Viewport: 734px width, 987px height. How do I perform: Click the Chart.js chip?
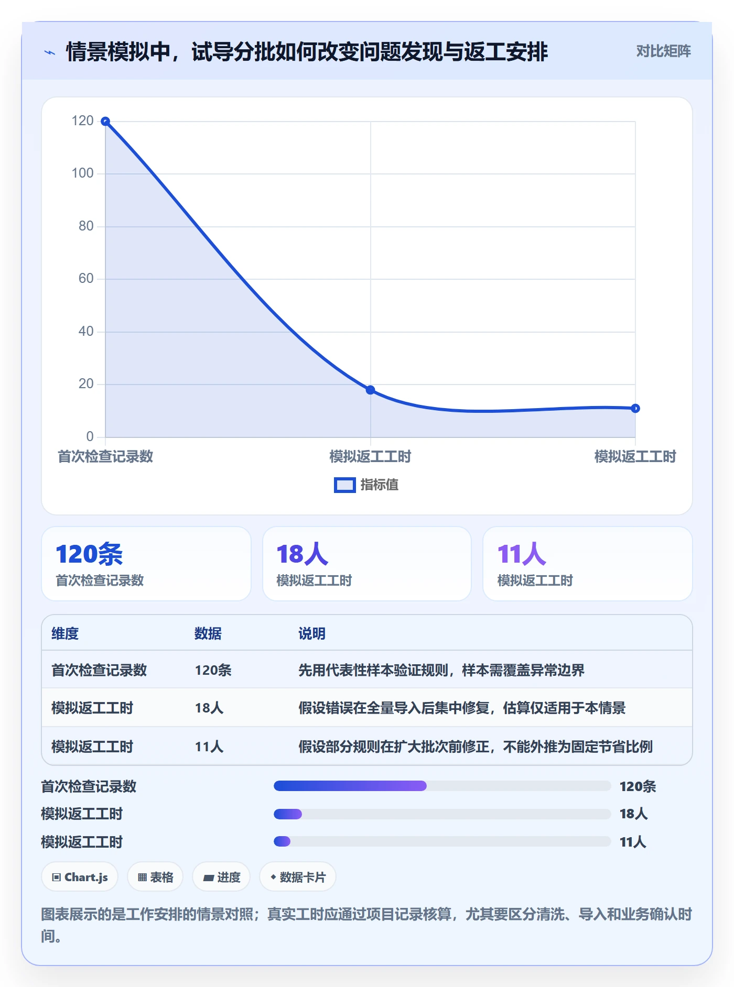click(x=80, y=877)
